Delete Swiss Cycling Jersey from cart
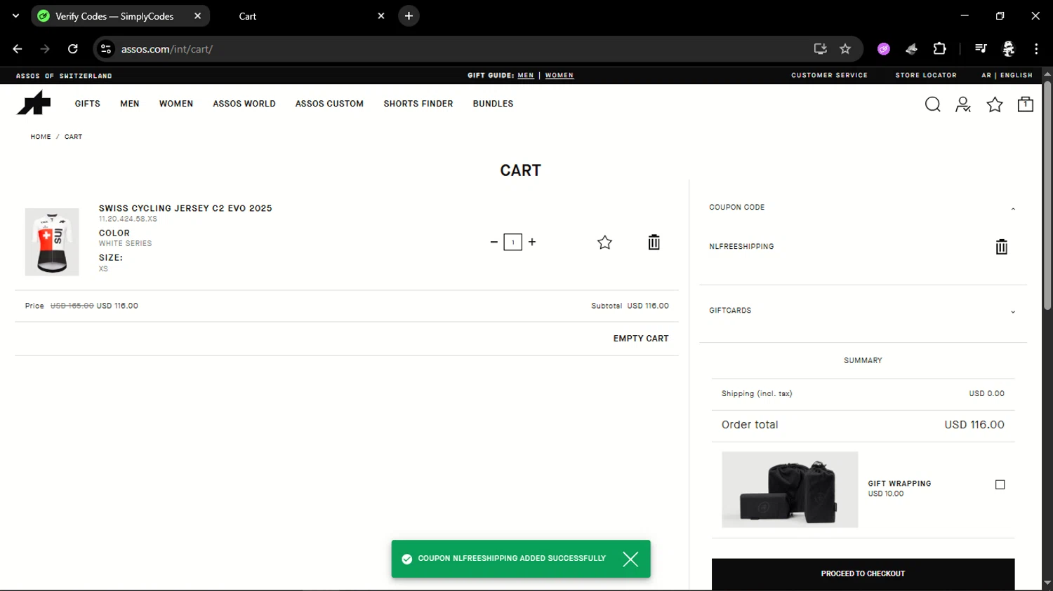The width and height of the screenshot is (1053, 591). click(654, 242)
